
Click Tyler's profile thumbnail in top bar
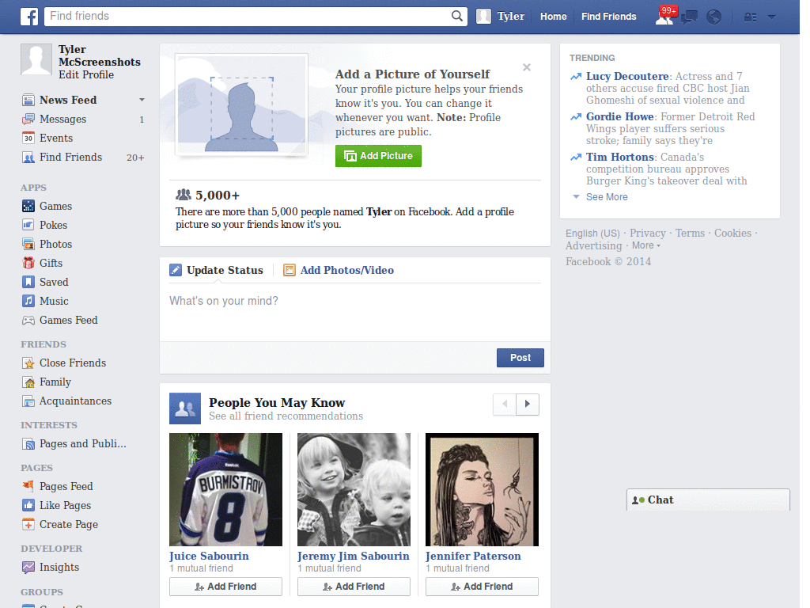pos(483,17)
